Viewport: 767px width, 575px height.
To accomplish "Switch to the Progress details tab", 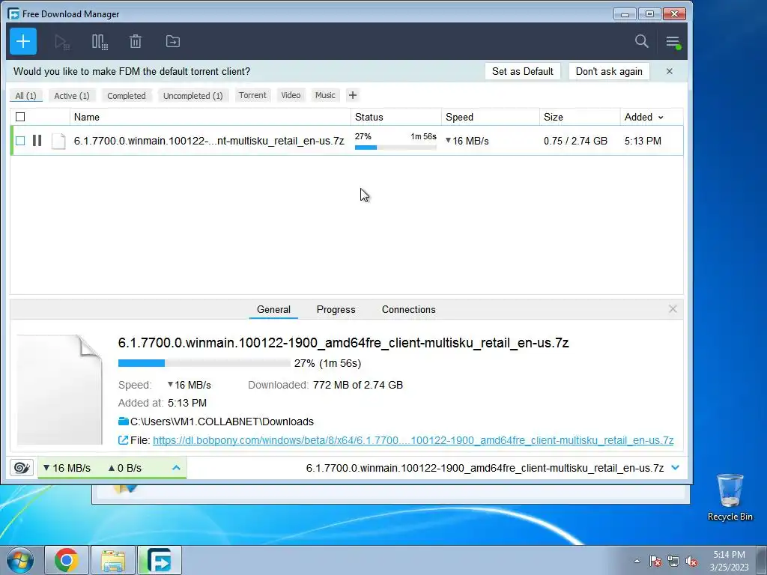I will point(336,309).
